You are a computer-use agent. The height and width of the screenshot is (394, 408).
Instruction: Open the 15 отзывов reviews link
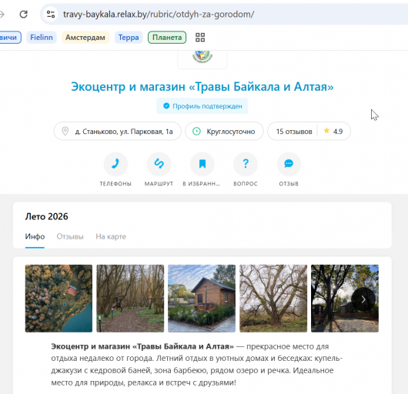(294, 132)
